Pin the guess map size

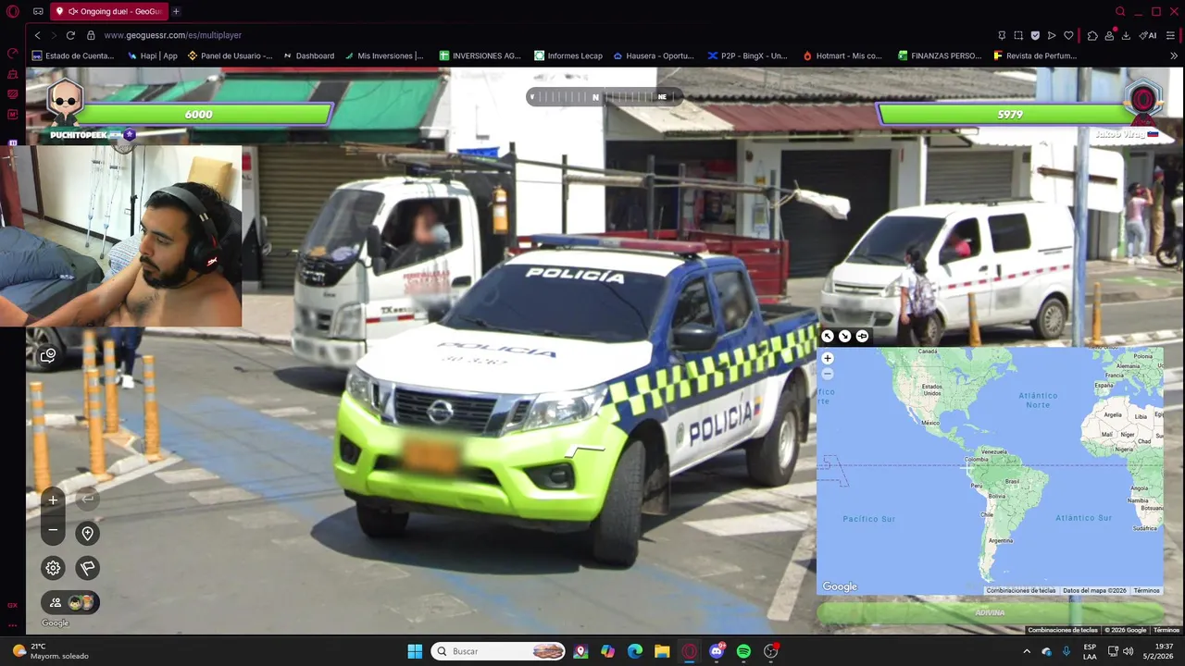862,336
